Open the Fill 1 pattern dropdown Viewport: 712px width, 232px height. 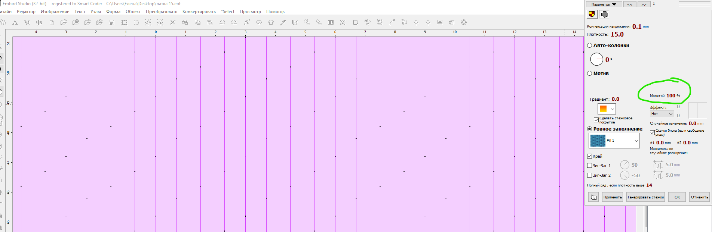(614, 141)
